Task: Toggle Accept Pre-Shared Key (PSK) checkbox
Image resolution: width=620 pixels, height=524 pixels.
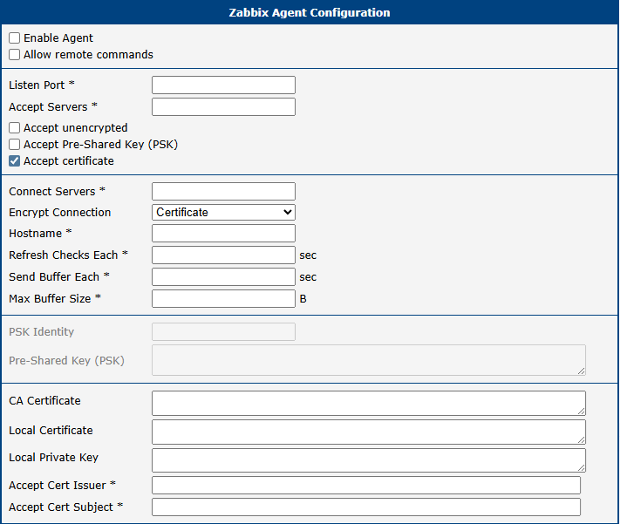Action: pyautogui.click(x=14, y=145)
